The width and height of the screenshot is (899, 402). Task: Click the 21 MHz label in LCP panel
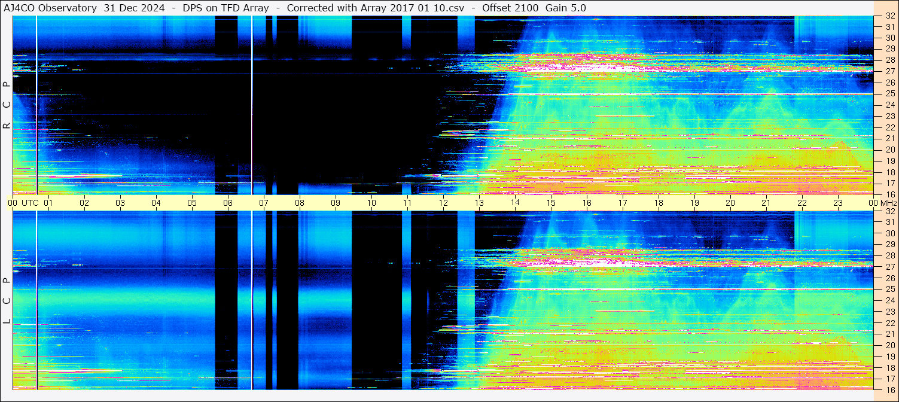coord(889,334)
